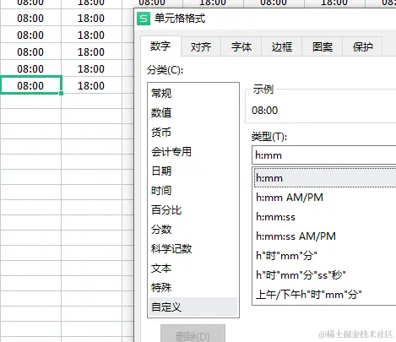Open the 字体 tab

click(241, 46)
